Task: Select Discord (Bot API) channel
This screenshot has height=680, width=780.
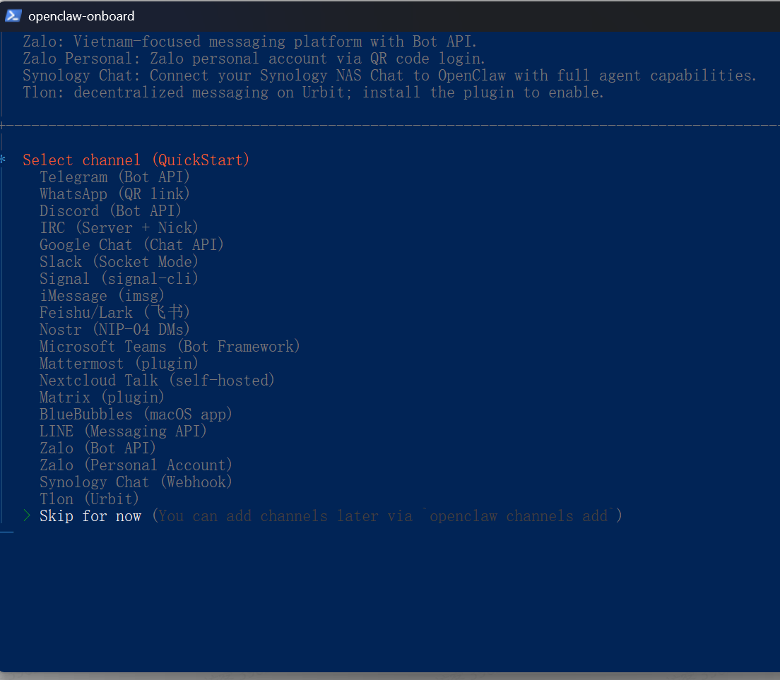Action: [x=110, y=211]
